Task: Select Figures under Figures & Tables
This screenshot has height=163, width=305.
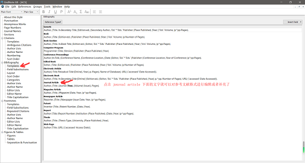Action: point(11,136)
